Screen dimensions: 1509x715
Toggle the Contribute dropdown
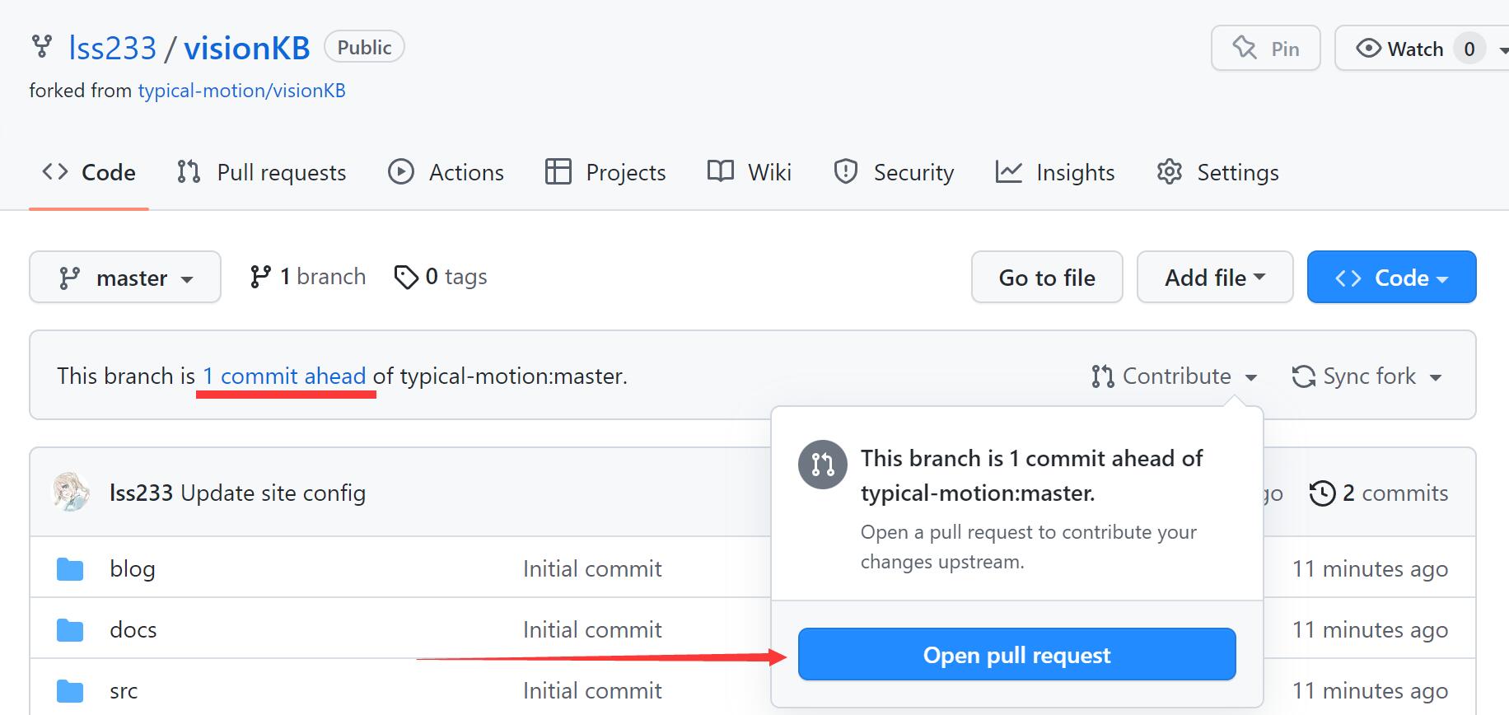1175,376
